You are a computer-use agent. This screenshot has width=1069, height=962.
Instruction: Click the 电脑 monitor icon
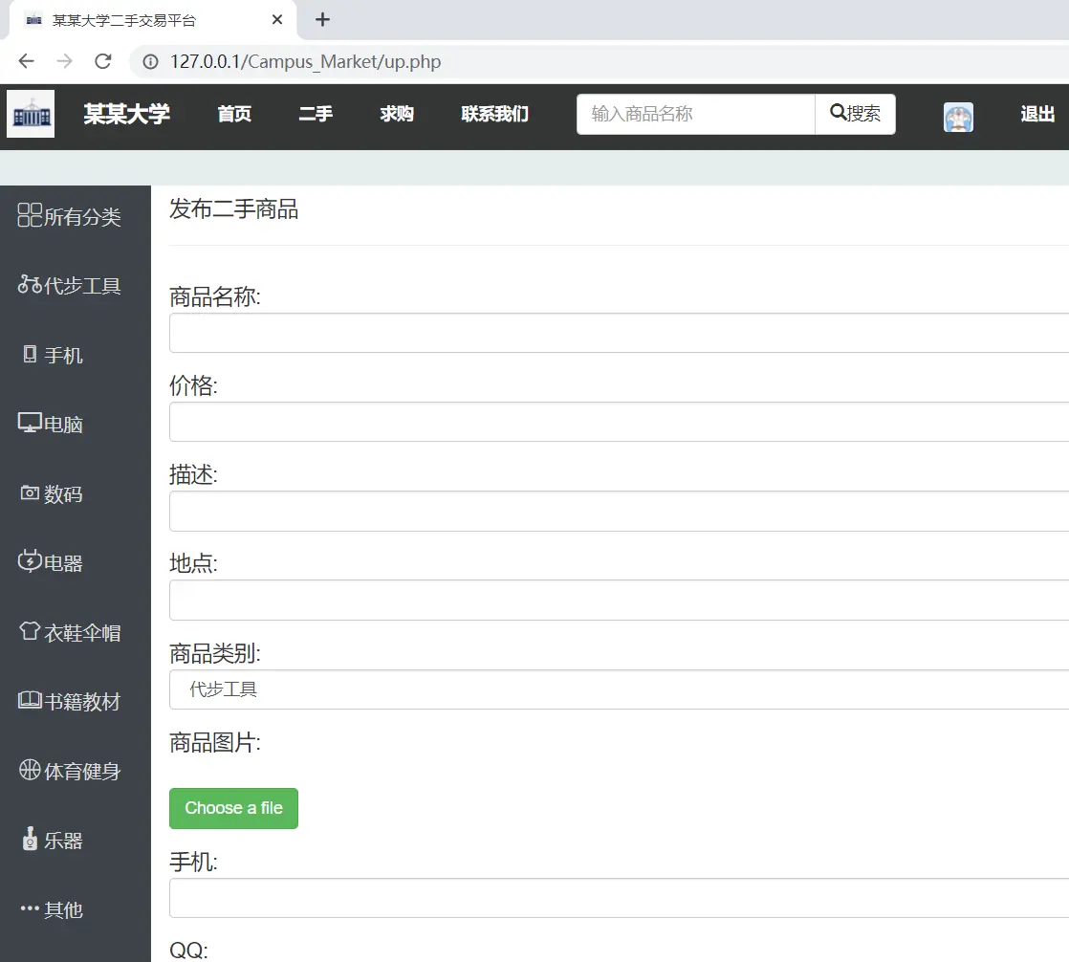coord(30,423)
